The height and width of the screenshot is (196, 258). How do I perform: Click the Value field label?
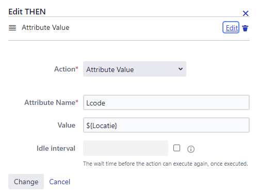pos(67,125)
